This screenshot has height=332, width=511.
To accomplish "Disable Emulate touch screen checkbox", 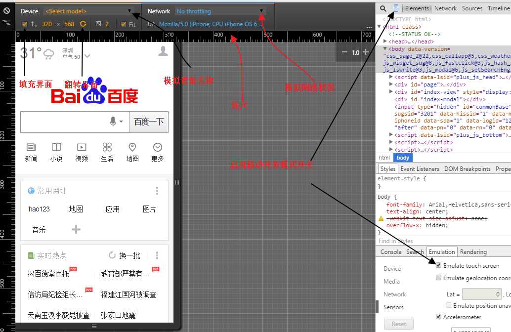I will click(x=439, y=265).
